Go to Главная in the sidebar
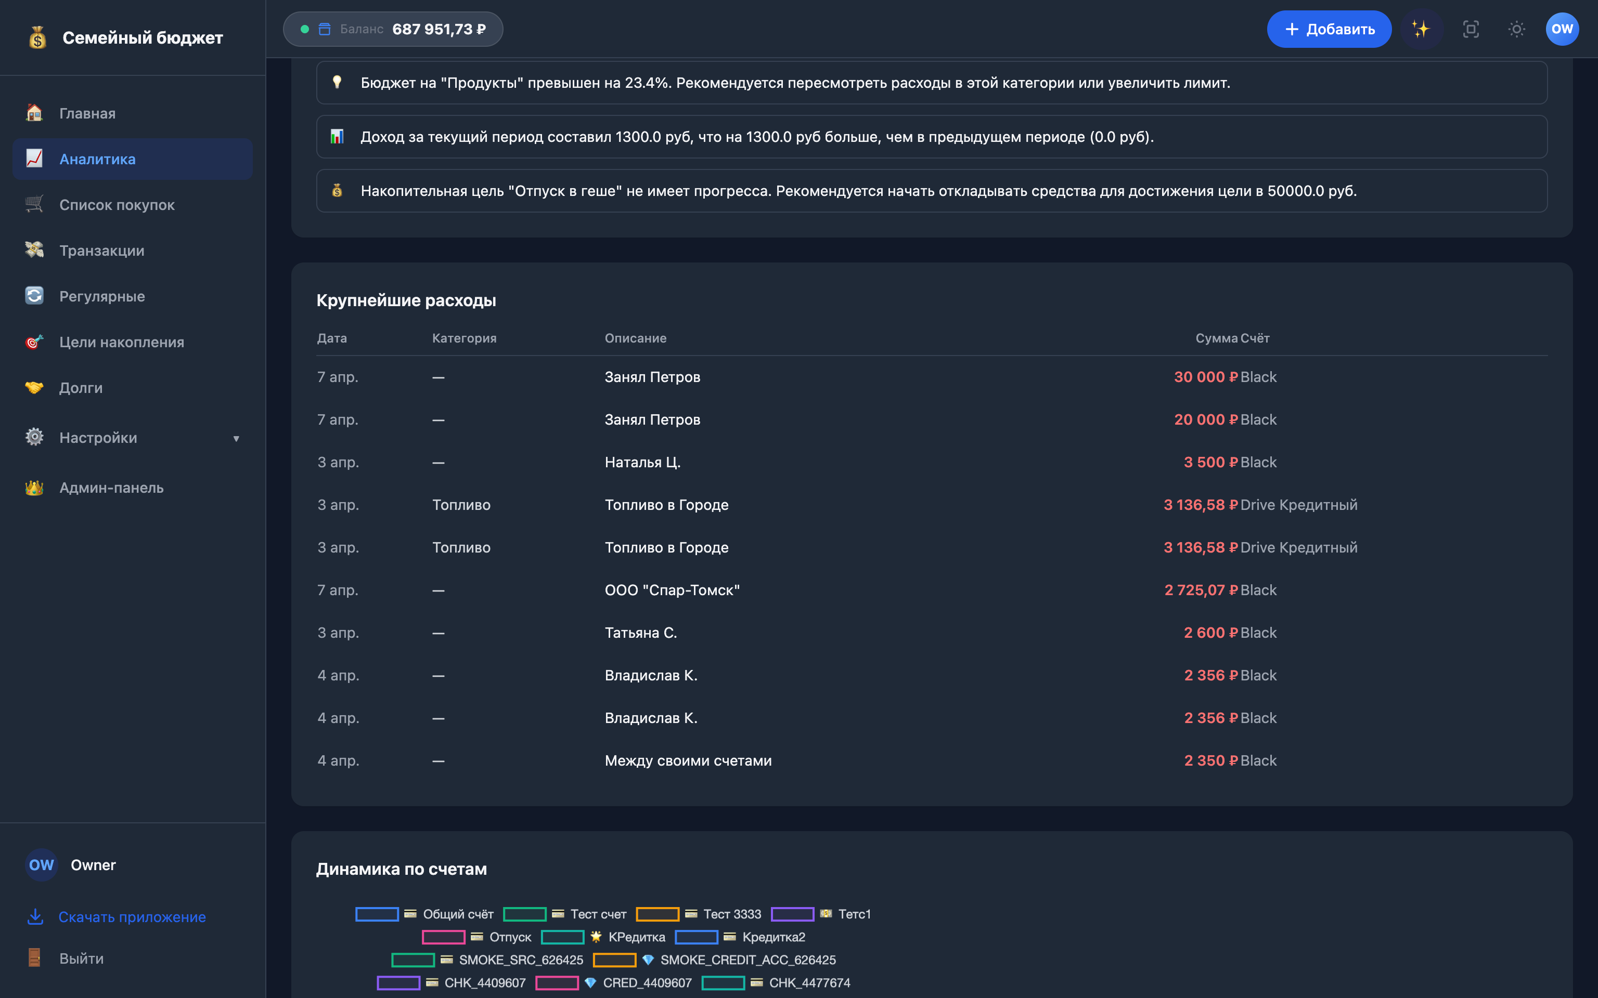Screen dimensions: 1598x998 tap(132, 113)
